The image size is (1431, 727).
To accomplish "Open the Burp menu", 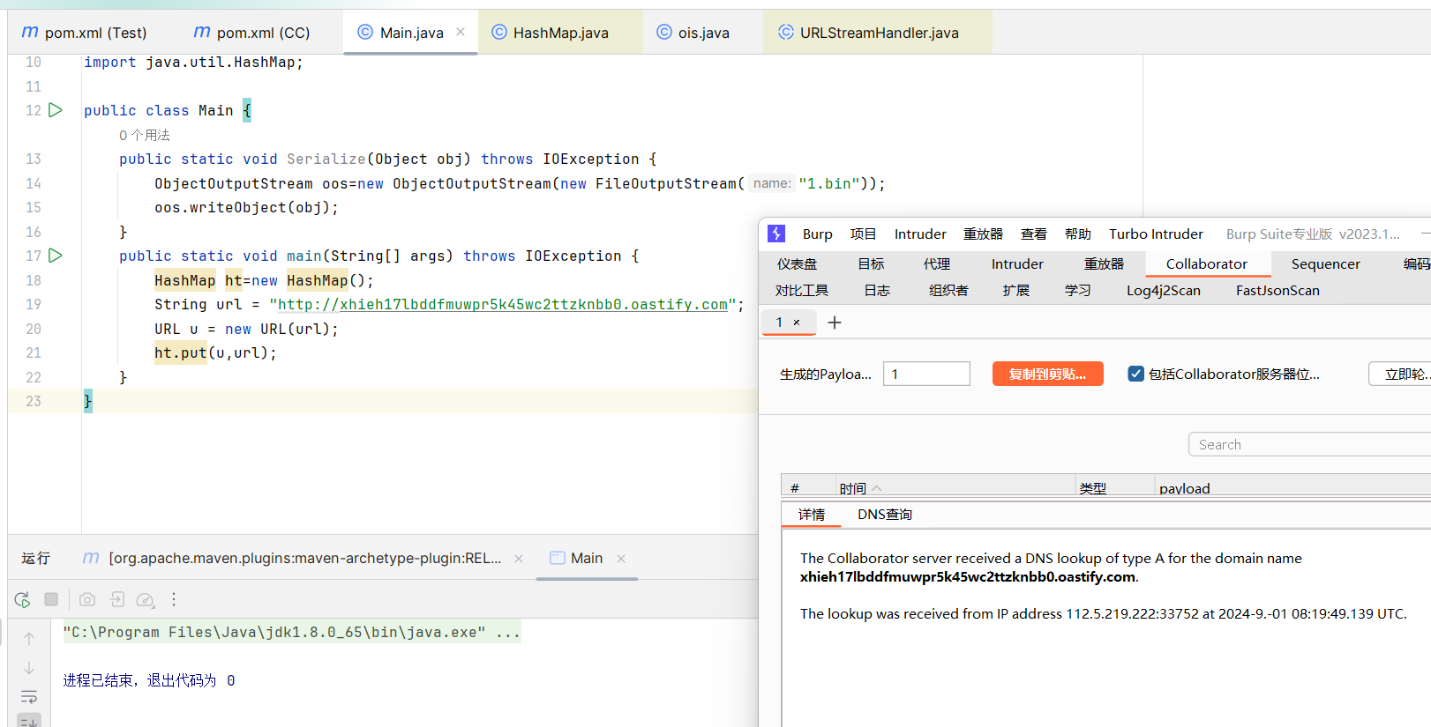I will tap(818, 234).
